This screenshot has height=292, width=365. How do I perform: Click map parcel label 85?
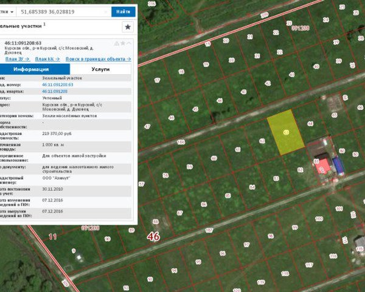(228, 196)
